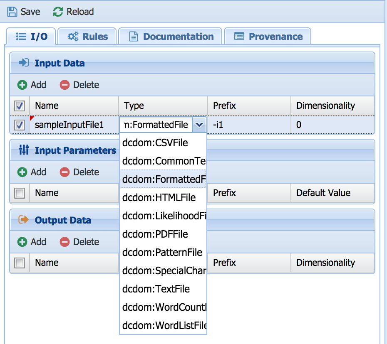Check the Output Data header checkbox

(20, 263)
